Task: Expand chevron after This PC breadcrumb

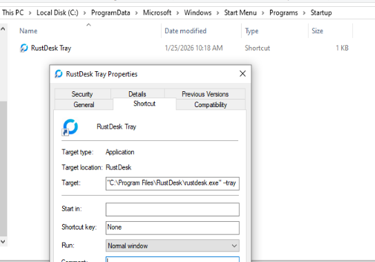Action: click(x=30, y=12)
